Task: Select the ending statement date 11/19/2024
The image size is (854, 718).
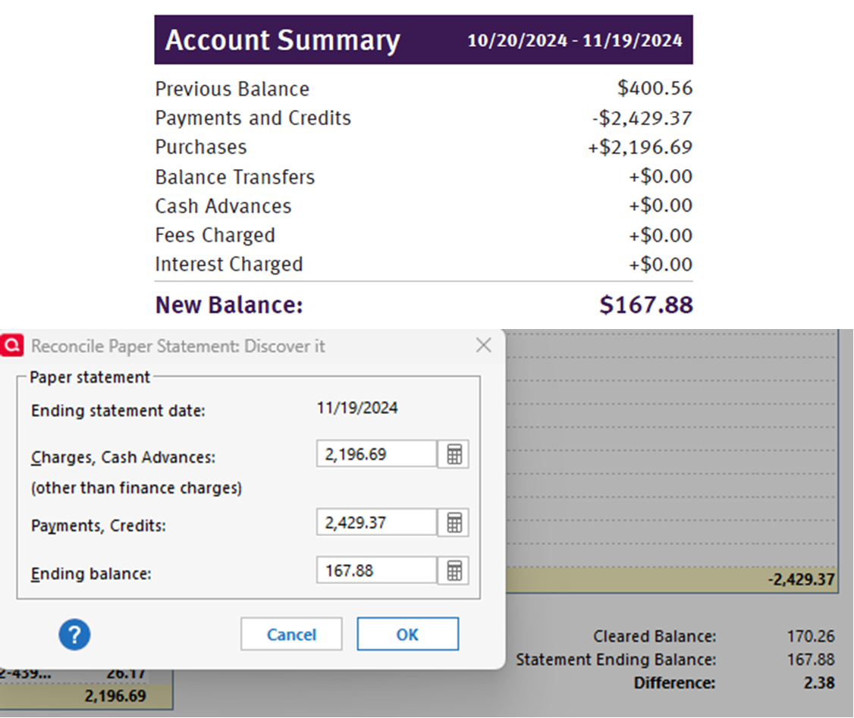Action: click(357, 408)
